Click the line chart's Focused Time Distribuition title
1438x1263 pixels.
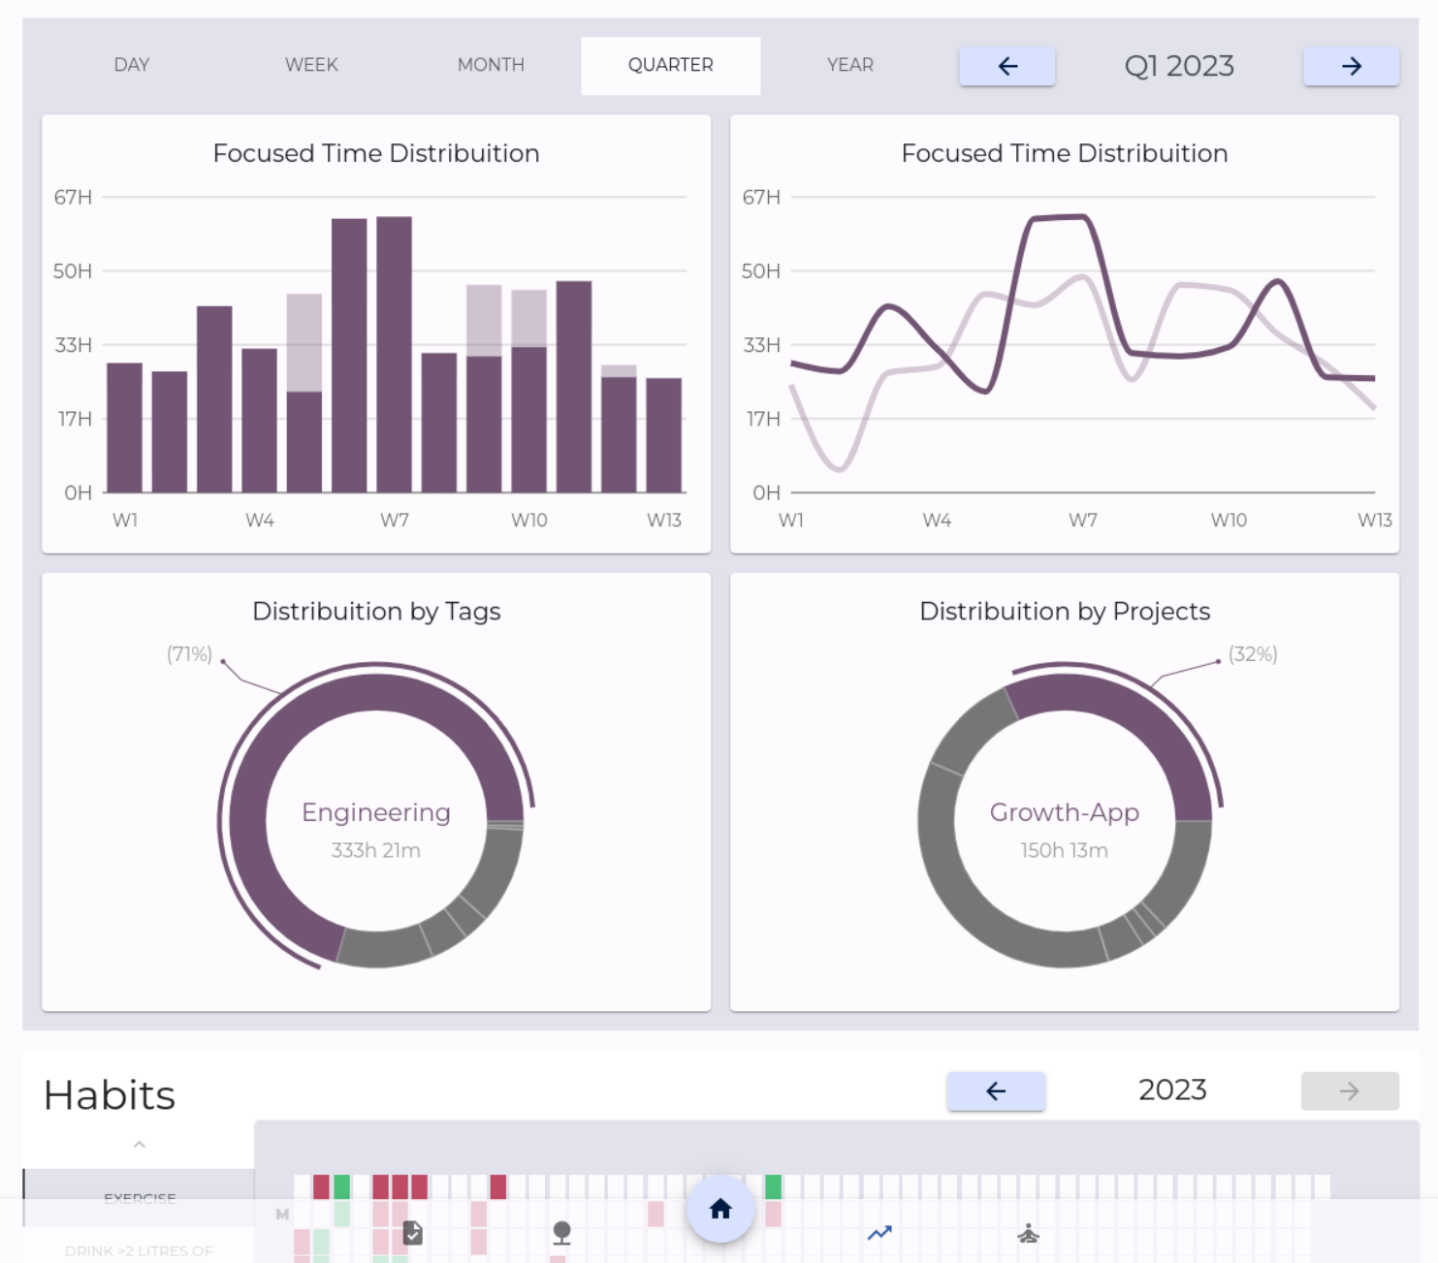pyautogui.click(x=1065, y=153)
